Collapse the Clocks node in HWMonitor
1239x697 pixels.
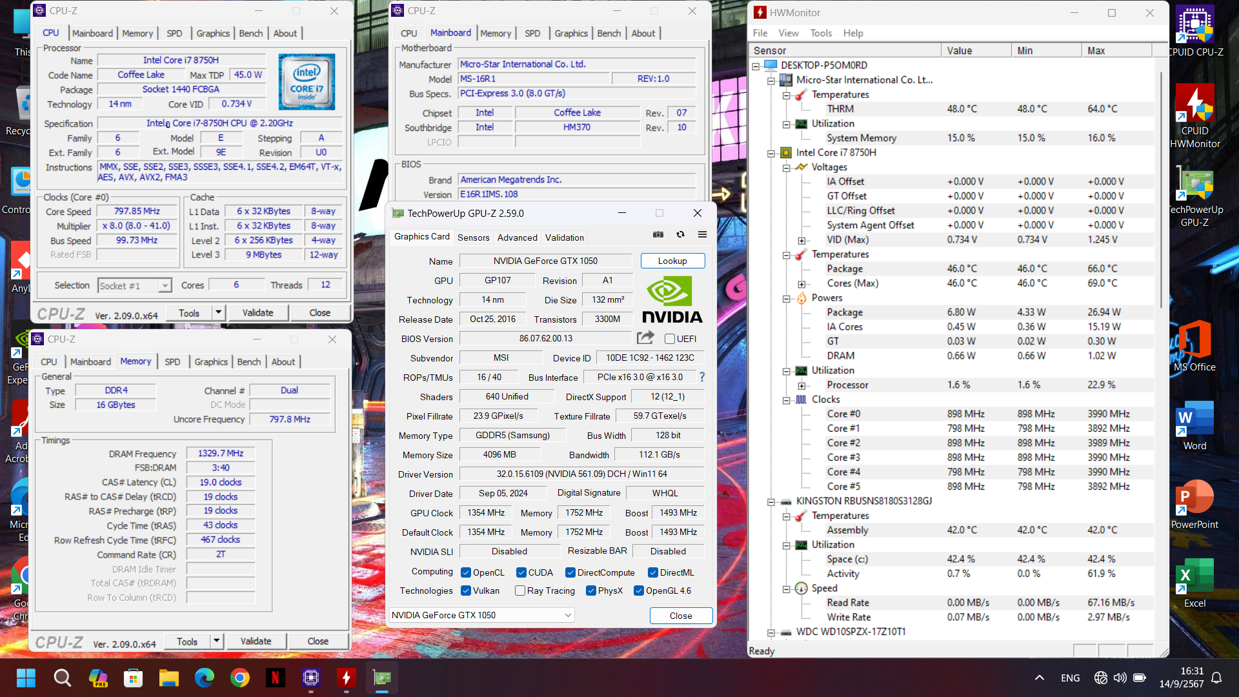(787, 399)
